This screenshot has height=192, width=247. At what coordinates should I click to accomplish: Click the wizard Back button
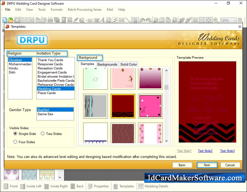(182, 165)
